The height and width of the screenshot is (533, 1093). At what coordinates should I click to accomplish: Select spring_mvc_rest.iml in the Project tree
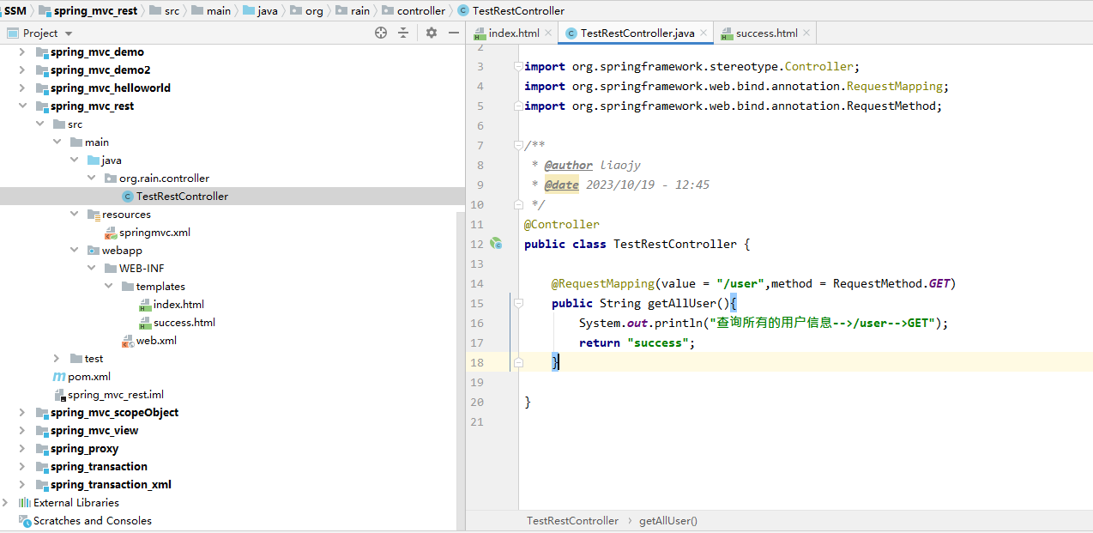(116, 395)
